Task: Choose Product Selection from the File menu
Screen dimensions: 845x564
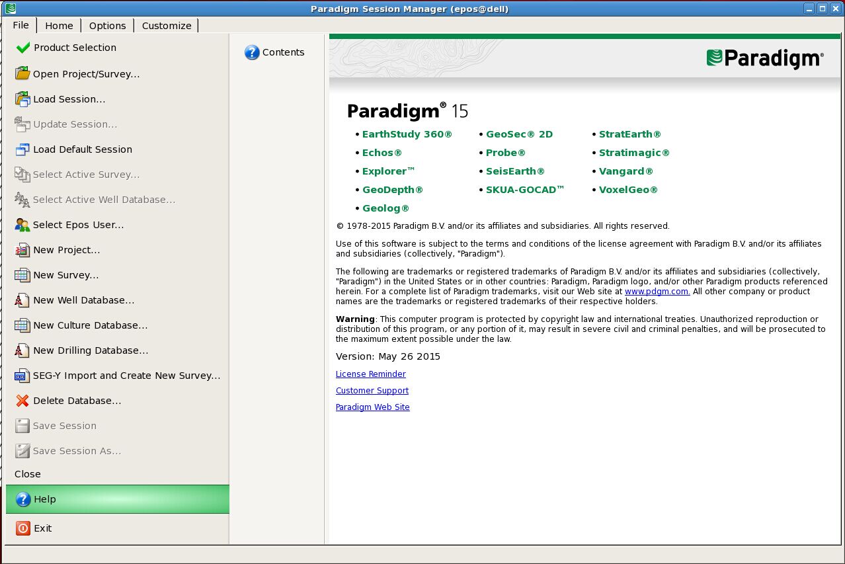Action: [x=118, y=48]
